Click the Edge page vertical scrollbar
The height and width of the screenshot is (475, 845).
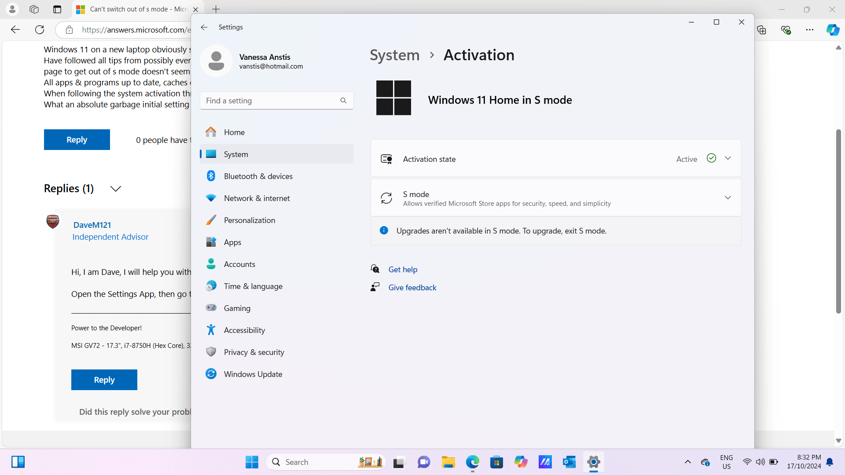click(x=838, y=221)
